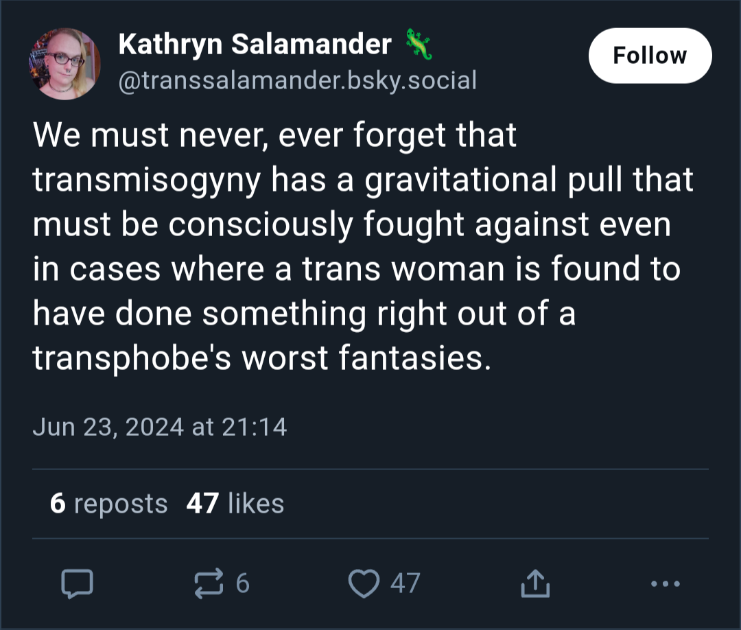Click the word "likes" in the stats row

(x=256, y=503)
